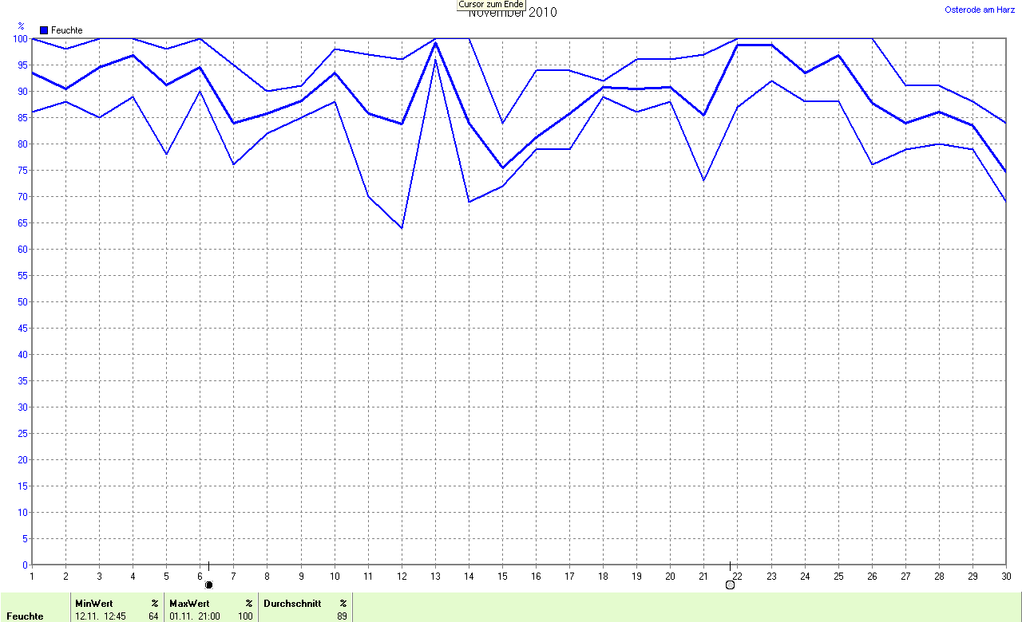Select the MinWert column header
The image size is (1022, 622).
(x=93, y=604)
